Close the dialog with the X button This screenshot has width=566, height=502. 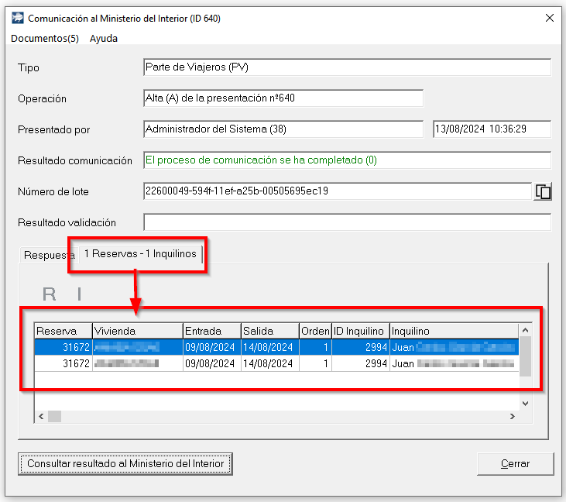550,18
